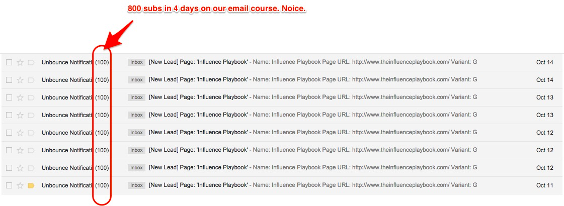
Task: Mark the upper Oct 13 email as important
Action: tap(31, 97)
